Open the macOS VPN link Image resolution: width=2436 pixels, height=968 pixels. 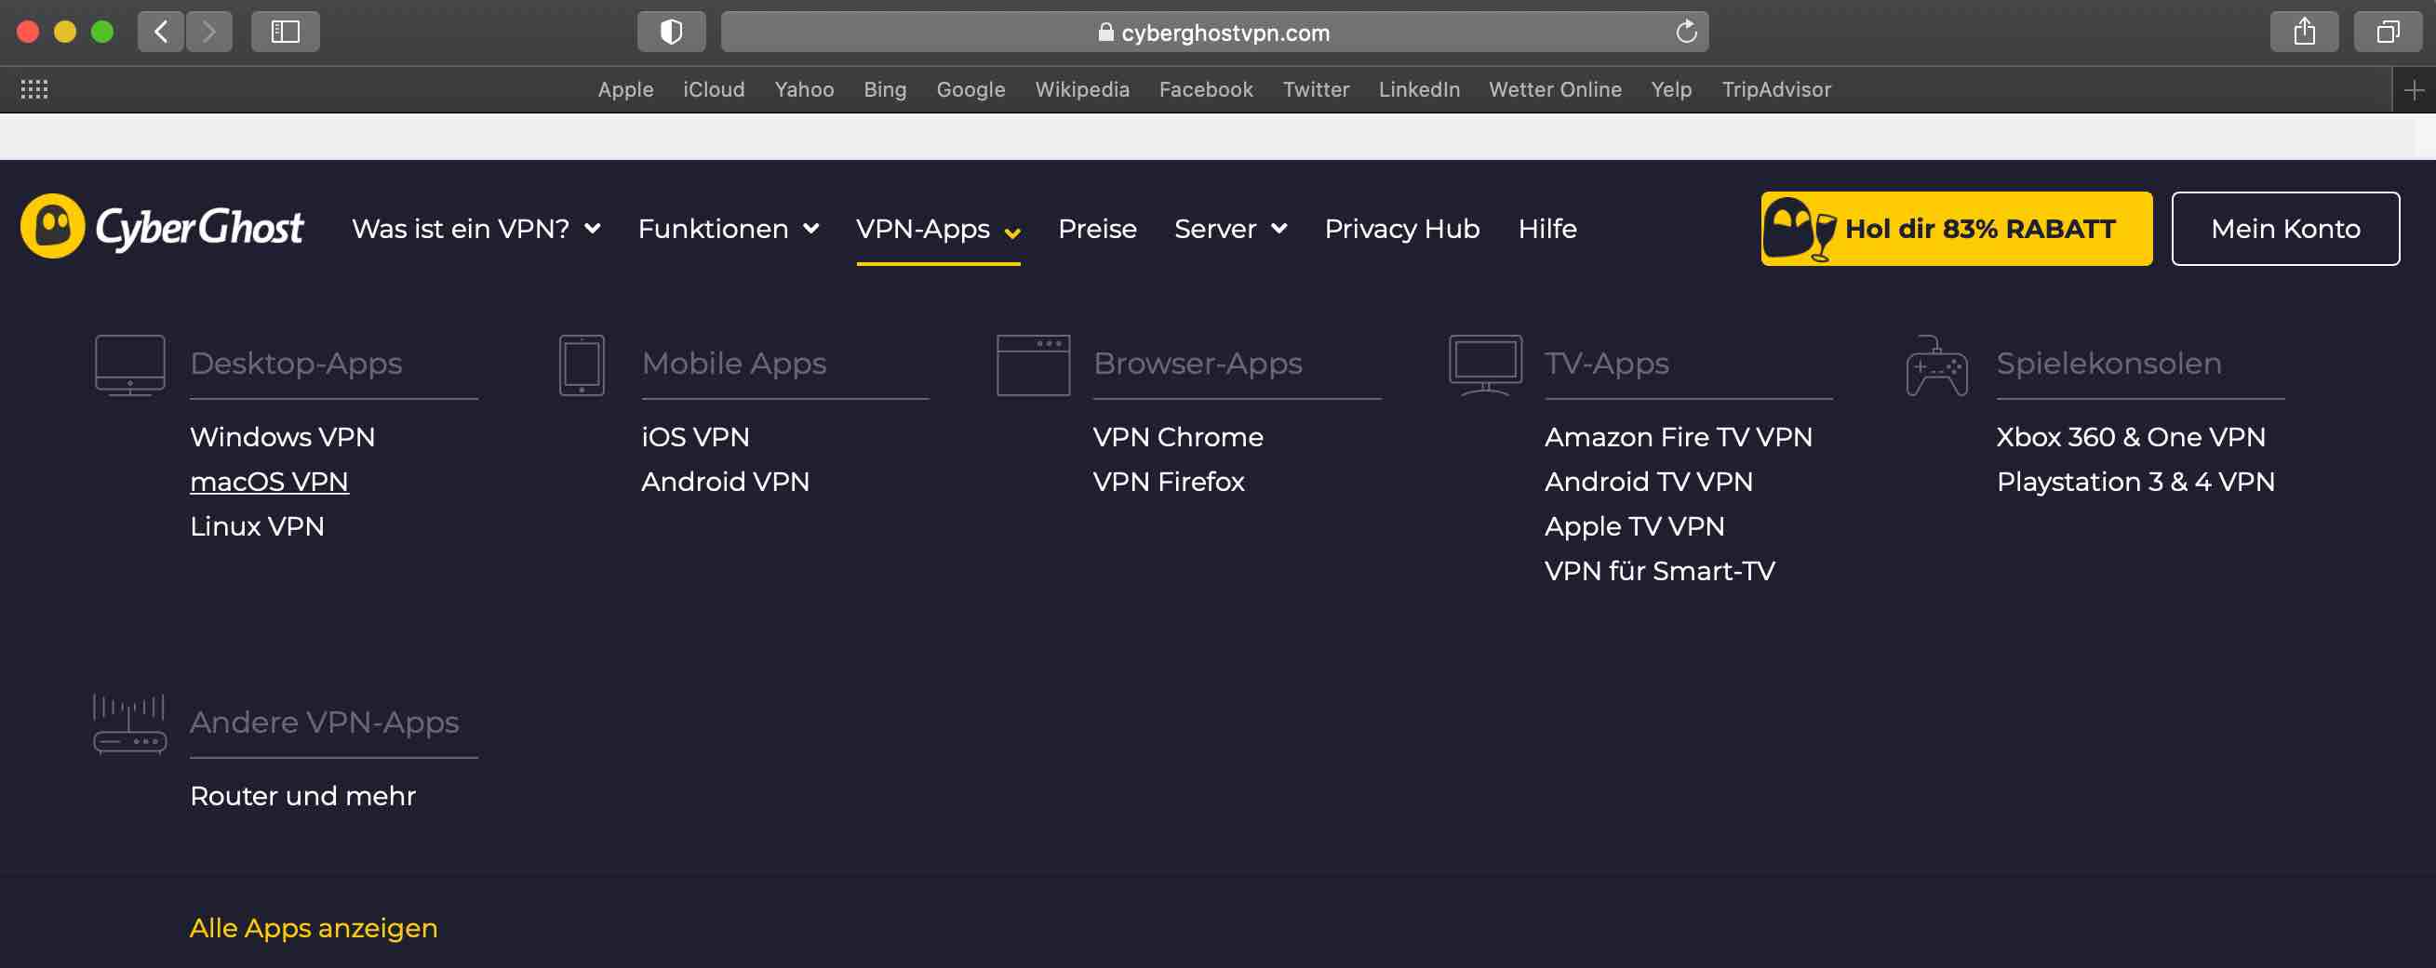pyautogui.click(x=269, y=481)
